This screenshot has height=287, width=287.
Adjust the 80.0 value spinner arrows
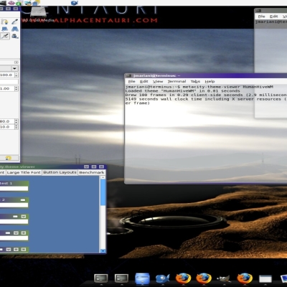pyautogui.click(x=17, y=121)
